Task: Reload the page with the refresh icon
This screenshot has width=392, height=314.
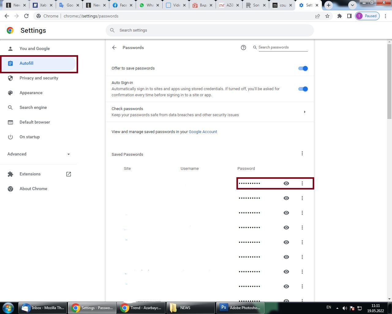Action: click(26, 16)
